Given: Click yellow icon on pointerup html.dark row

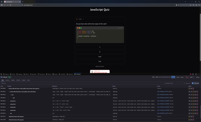Looking at the screenshot, I should pyautogui.click(x=189, y=120).
